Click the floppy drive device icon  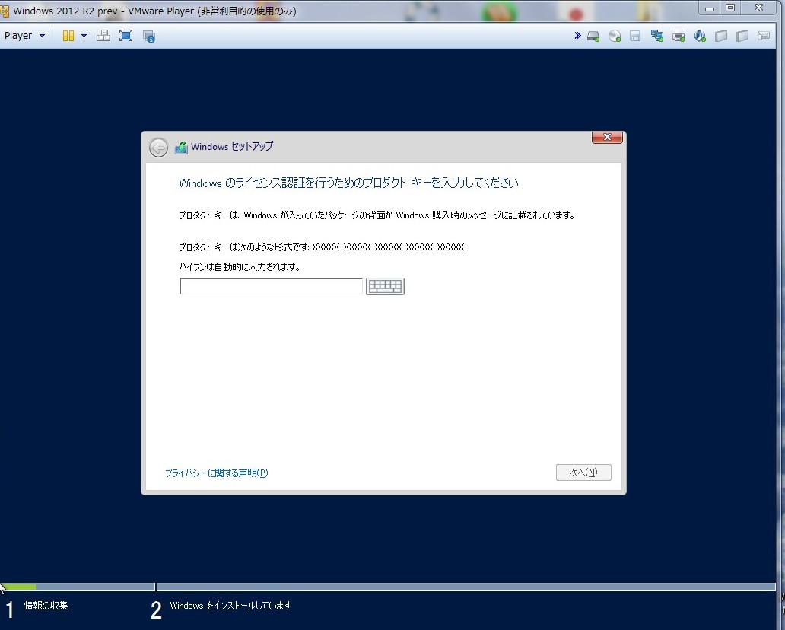point(636,35)
